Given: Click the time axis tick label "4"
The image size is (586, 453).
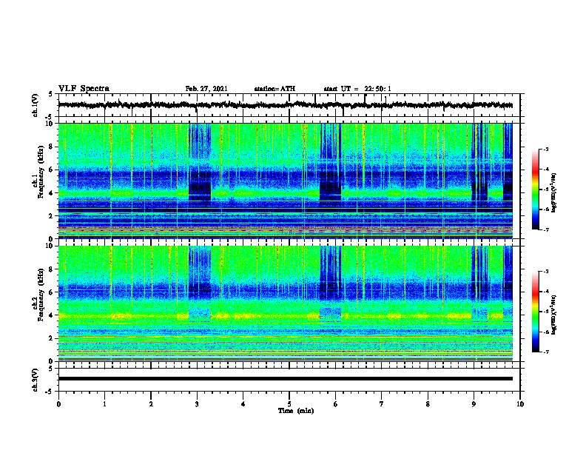Looking at the screenshot, I should tap(243, 404).
